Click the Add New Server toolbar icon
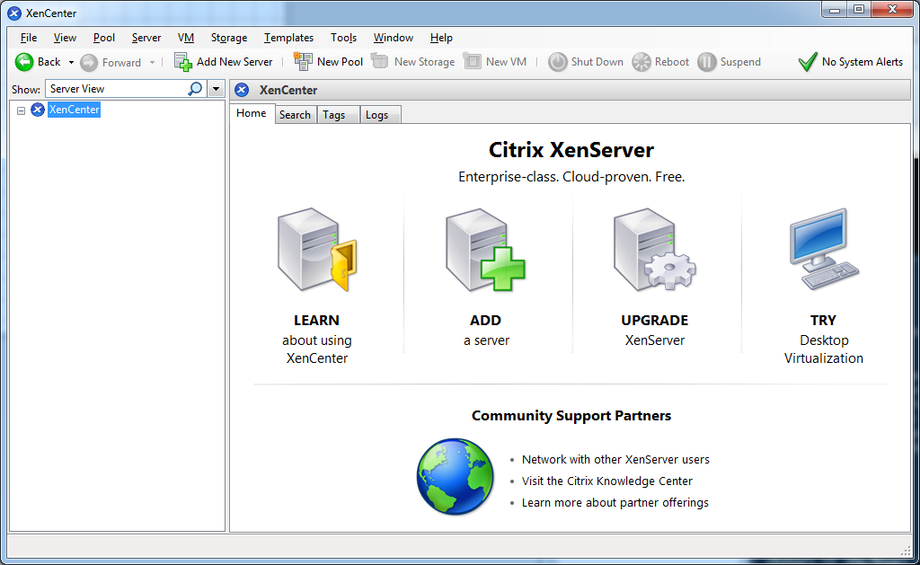Image resolution: width=920 pixels, height=565 pixels. (x=183, y=62)
